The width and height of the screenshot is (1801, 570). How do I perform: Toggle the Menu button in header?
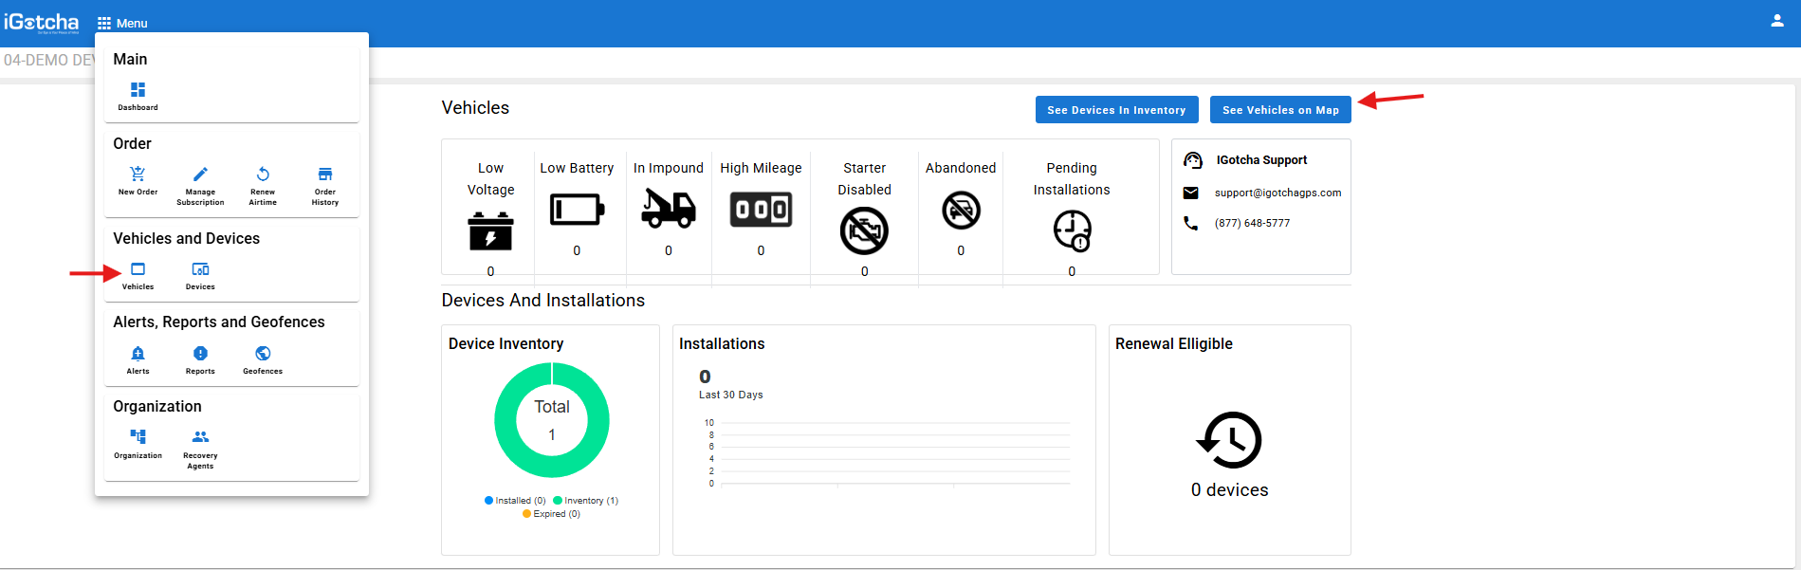122,23
